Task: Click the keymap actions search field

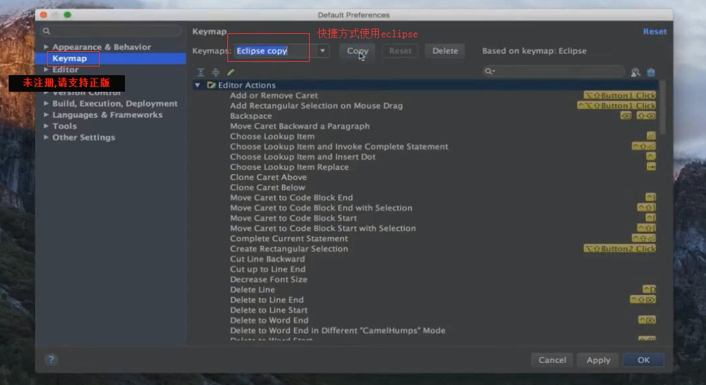Action: [553, 71]
